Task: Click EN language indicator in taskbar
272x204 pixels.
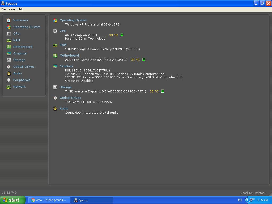Action: pyautogui.click(x=240, y=200)
